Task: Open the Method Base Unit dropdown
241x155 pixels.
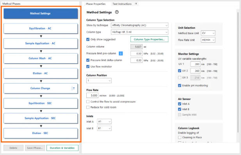Action: click(x=208, y=33)
